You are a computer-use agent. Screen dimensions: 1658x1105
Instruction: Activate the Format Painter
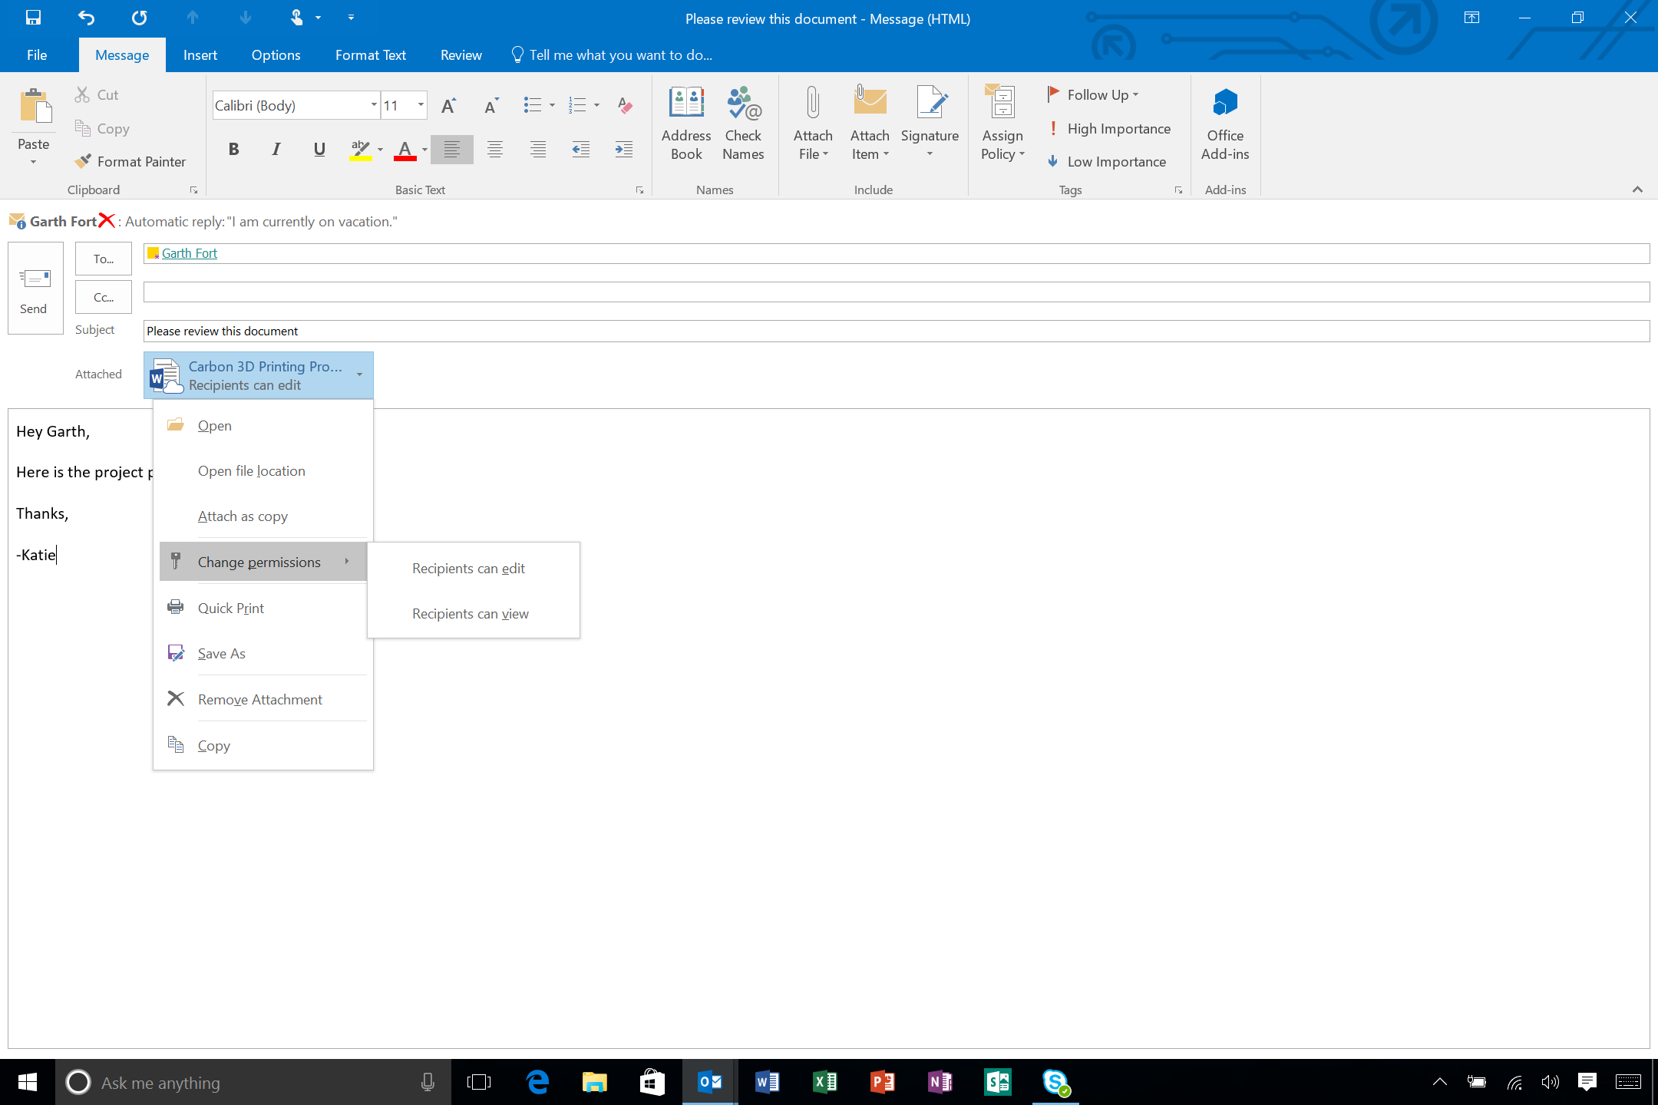point(130,161)
